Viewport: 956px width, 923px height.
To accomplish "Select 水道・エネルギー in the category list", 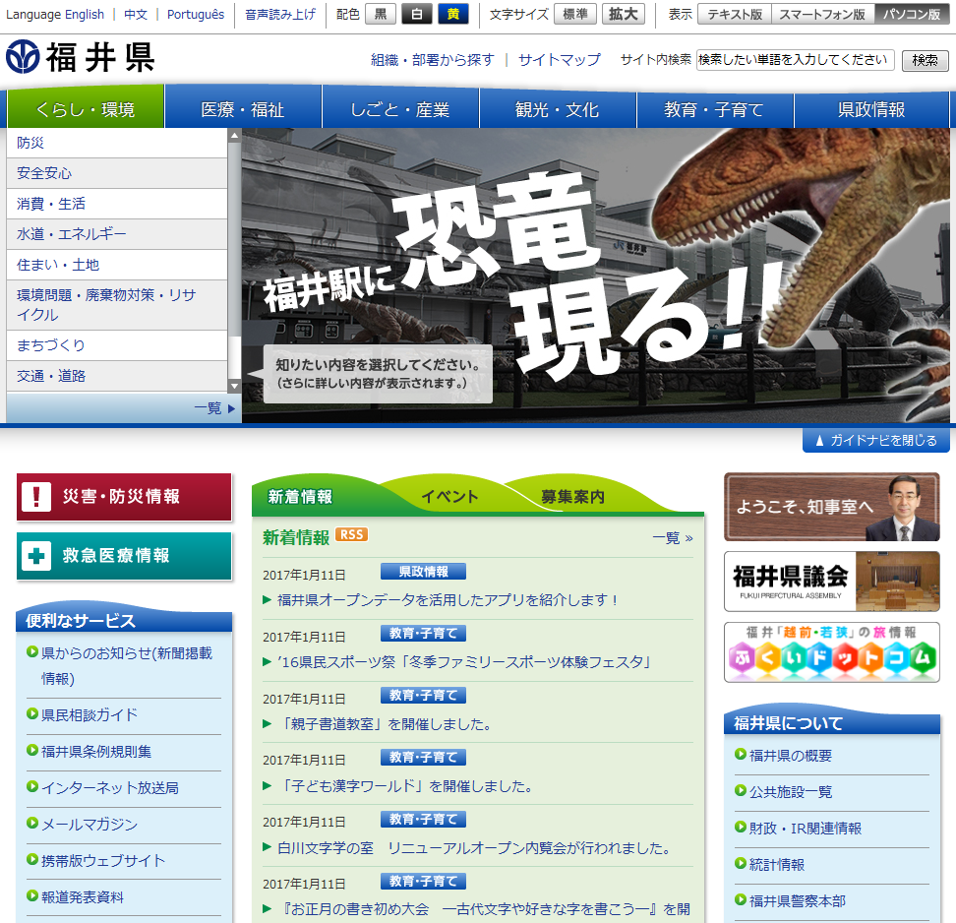I will tap(72, 234).
